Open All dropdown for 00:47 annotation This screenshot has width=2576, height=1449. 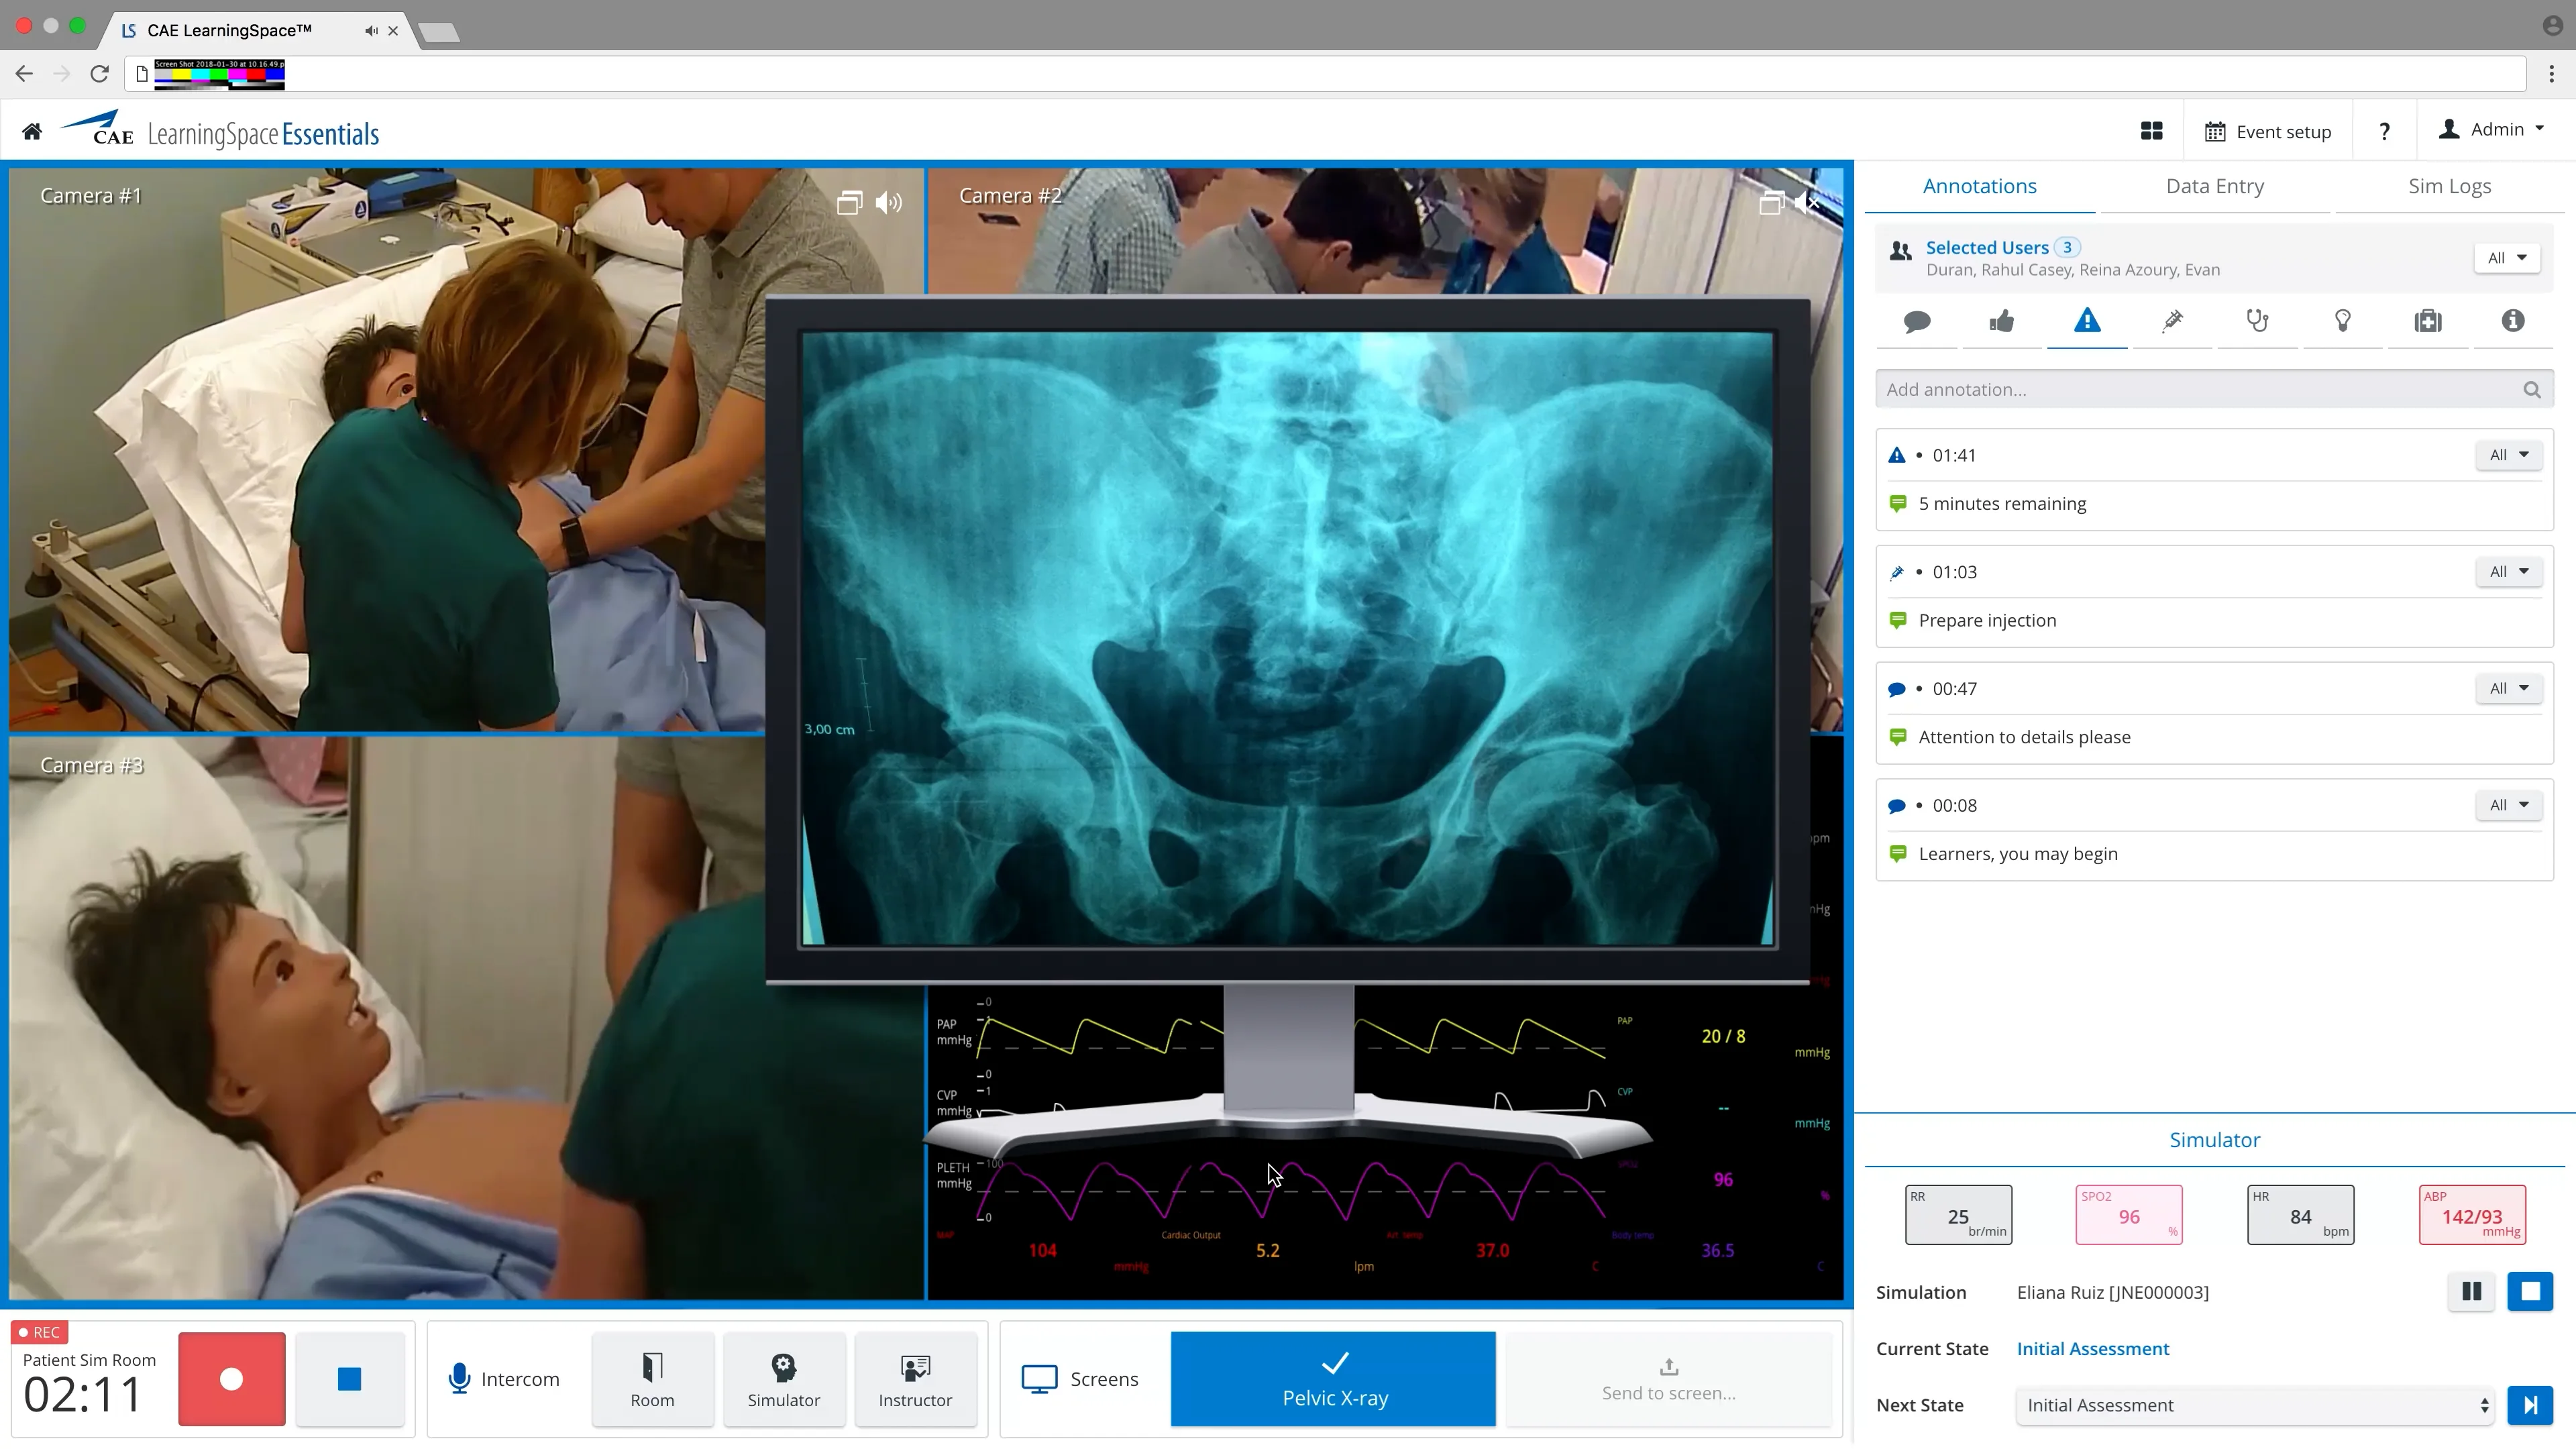[2508, 689]
